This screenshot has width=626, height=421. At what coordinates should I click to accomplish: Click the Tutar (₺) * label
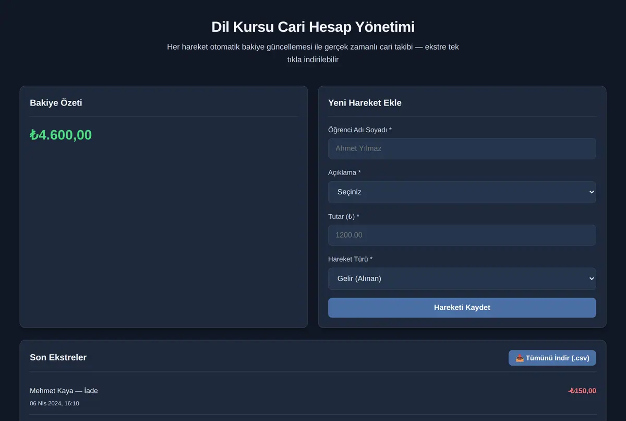click(x=343, y=216)
